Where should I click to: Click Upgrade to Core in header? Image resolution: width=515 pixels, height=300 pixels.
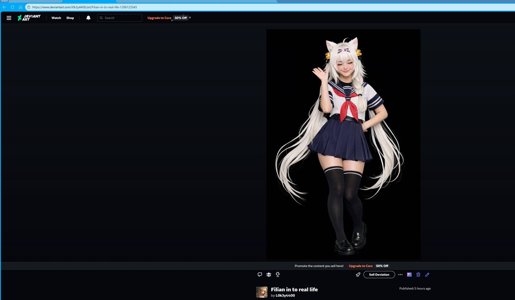(x=159, y=18)
